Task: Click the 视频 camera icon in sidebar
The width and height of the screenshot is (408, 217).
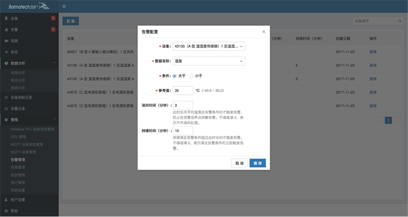Action: [6, 41]
